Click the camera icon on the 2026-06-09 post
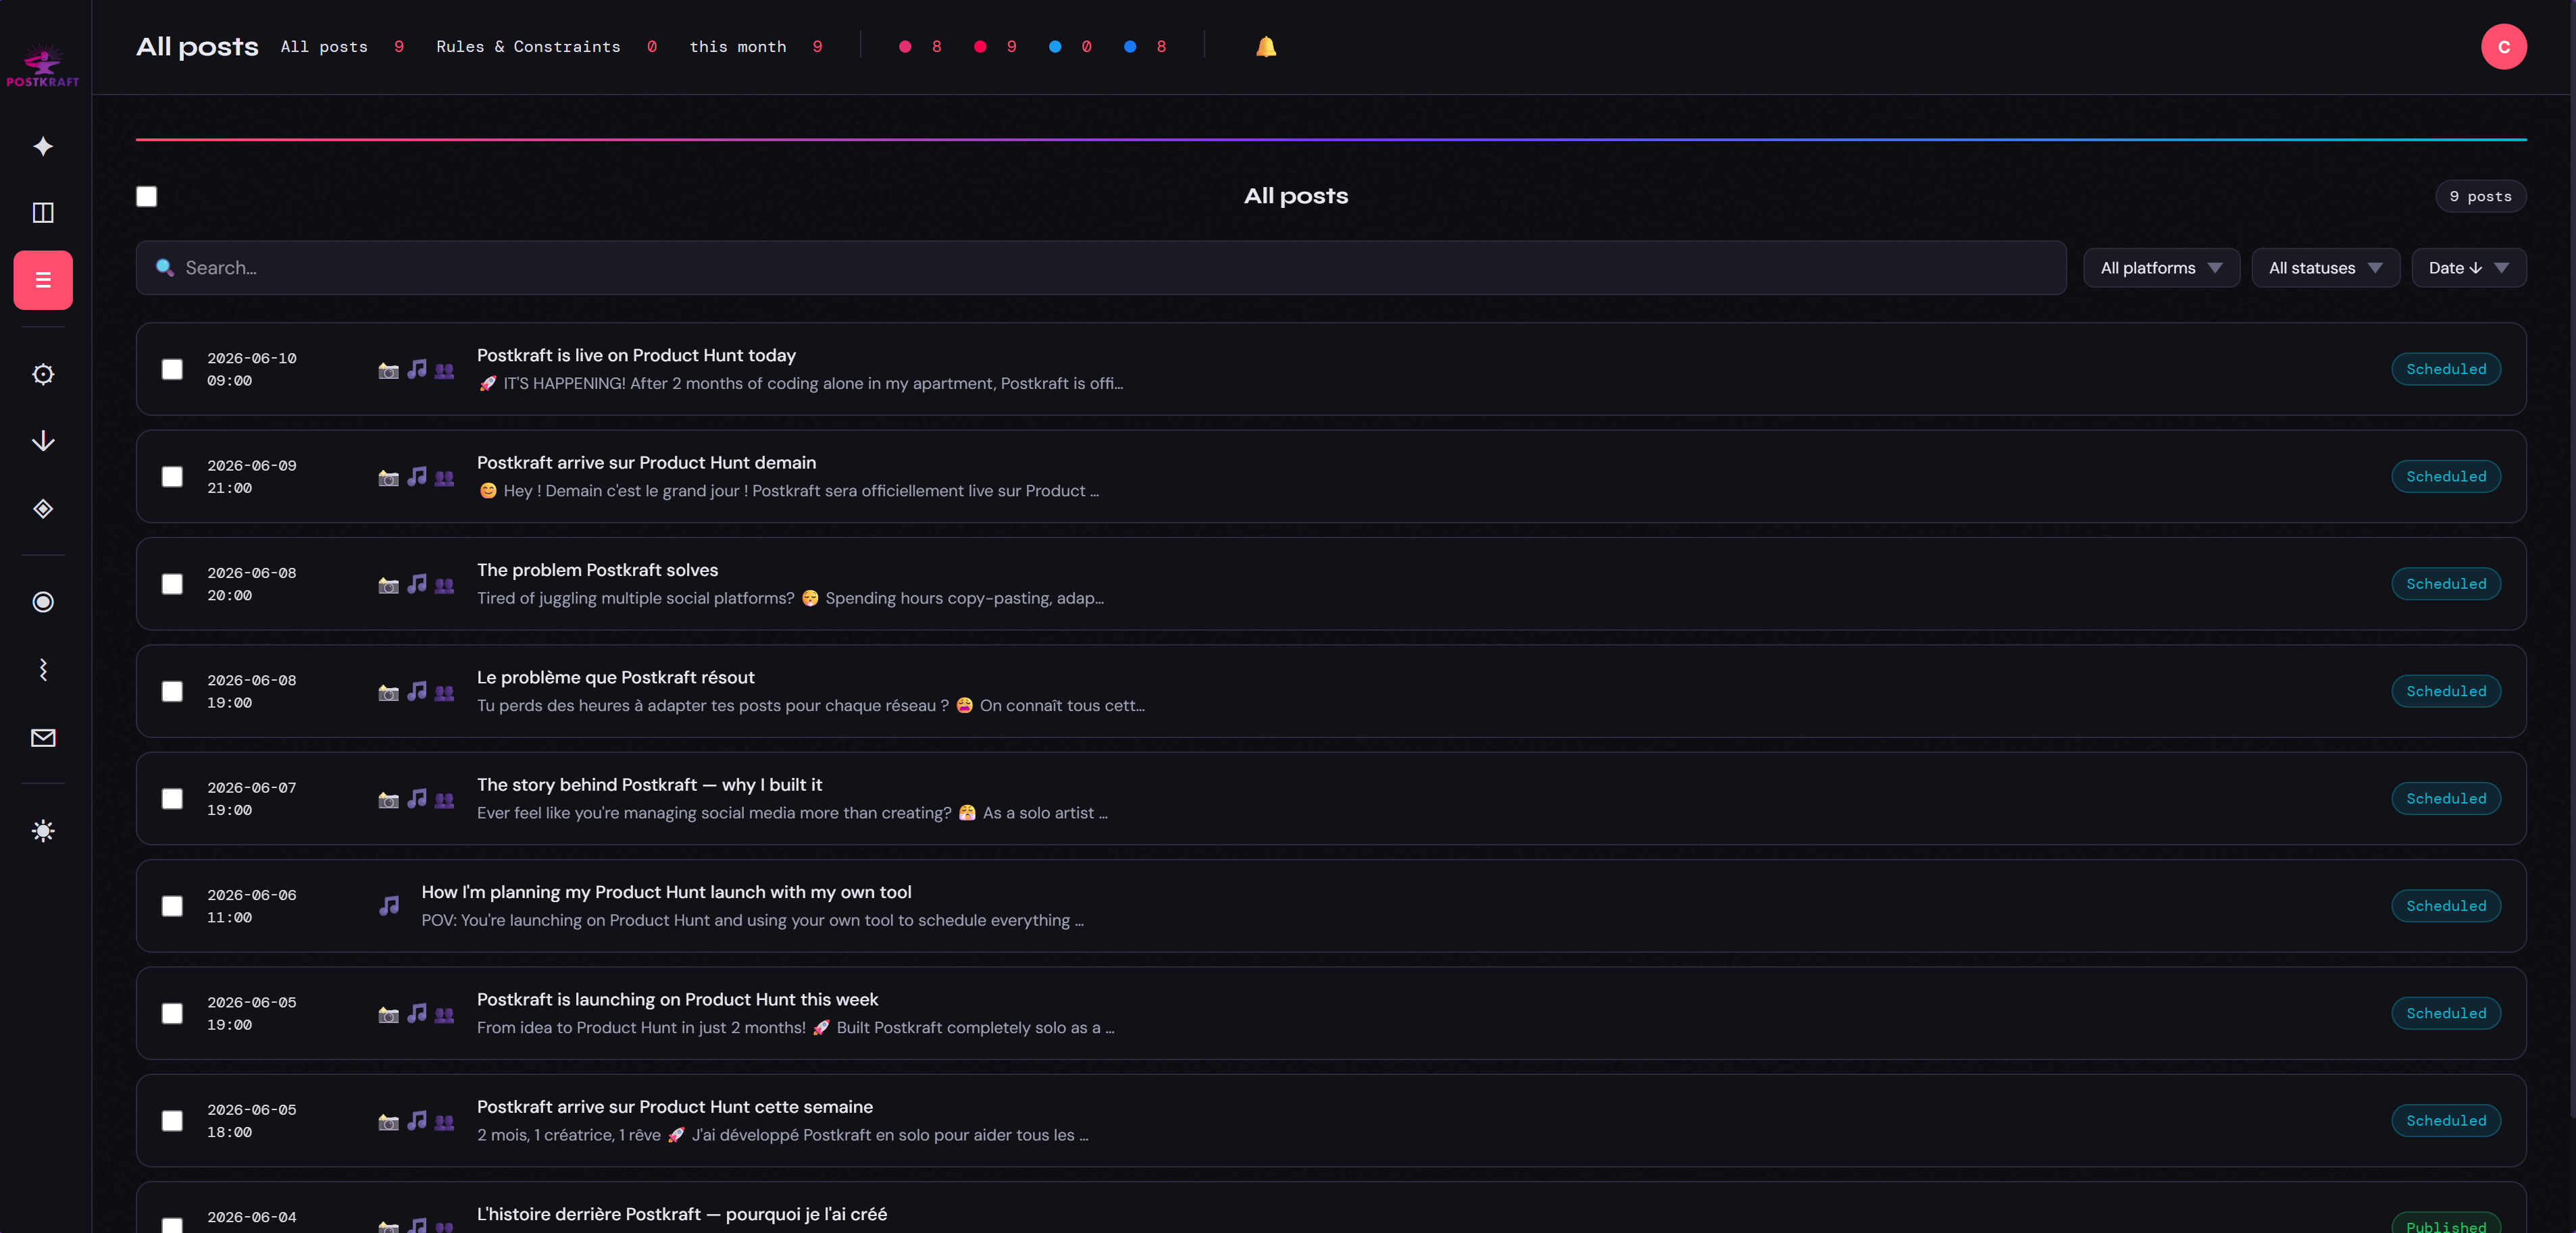 [x=388, y=477]
